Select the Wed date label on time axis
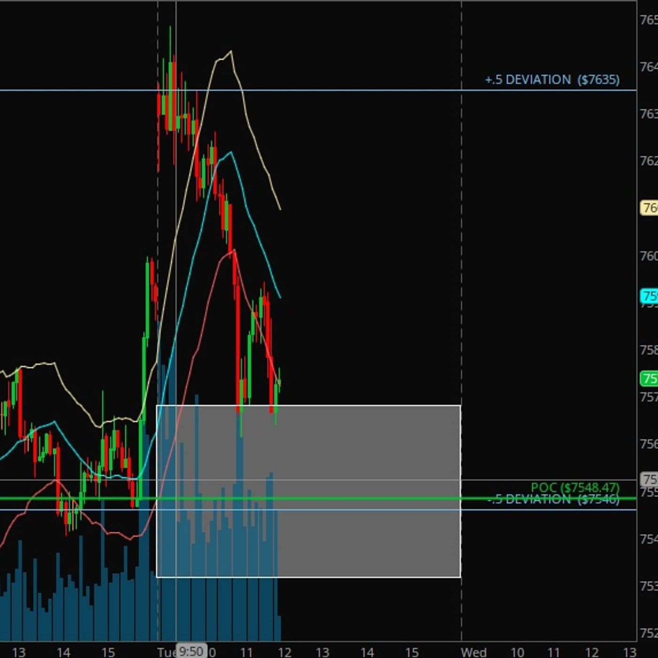 [473, 652]
